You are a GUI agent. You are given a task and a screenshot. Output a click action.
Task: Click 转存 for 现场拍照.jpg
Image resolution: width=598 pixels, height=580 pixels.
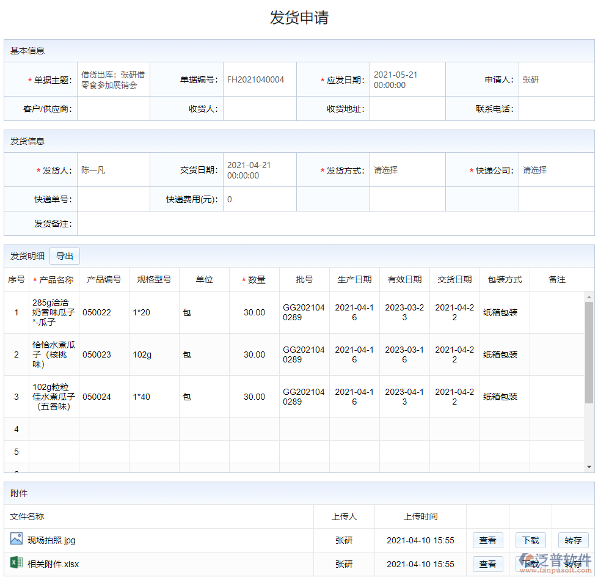click(573, 540)
